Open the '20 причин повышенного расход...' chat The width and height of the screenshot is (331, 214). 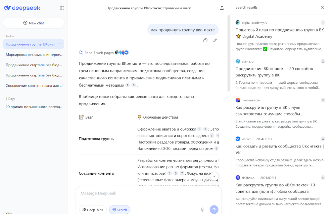34,107
